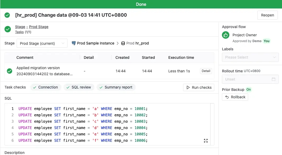
Task: Click the PostgreSQL elephant instance icon
Action: click(74, 43)
